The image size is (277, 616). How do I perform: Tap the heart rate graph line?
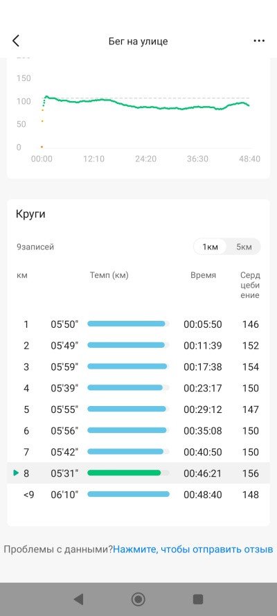tap(145, 105)
